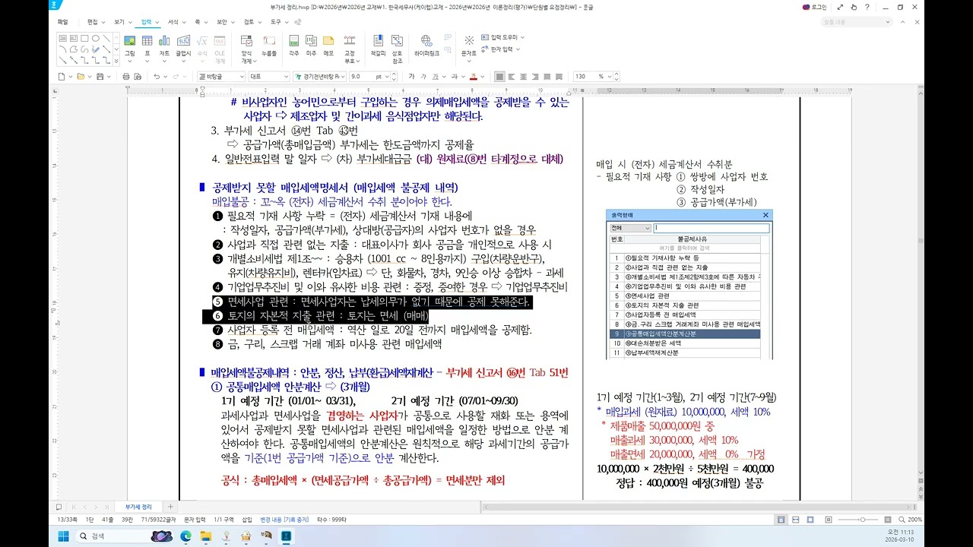Open the 쪽 menu
Viewport: 973px width, 547px height.
(198, 22)
